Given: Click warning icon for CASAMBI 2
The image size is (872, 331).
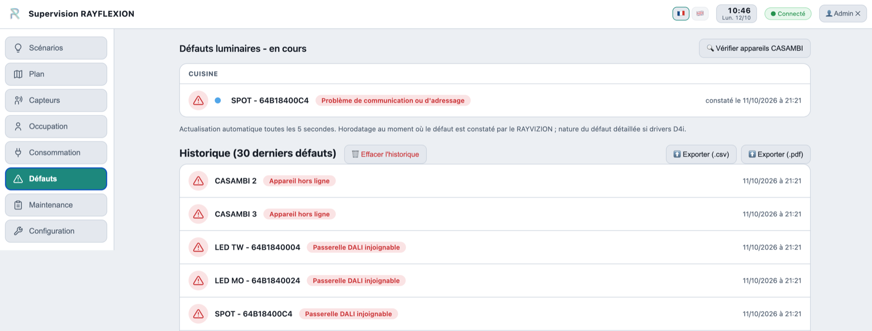Looking at the screenshot, I should pos(198,181).
